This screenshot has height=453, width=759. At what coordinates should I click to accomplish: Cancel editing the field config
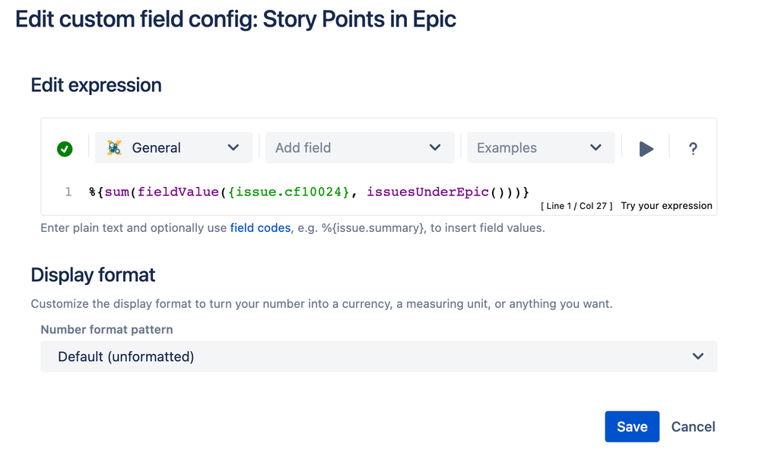[693, 427]
